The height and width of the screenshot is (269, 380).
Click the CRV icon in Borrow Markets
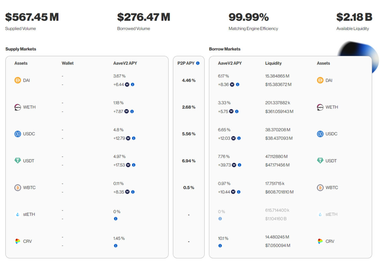coord(320,241)
